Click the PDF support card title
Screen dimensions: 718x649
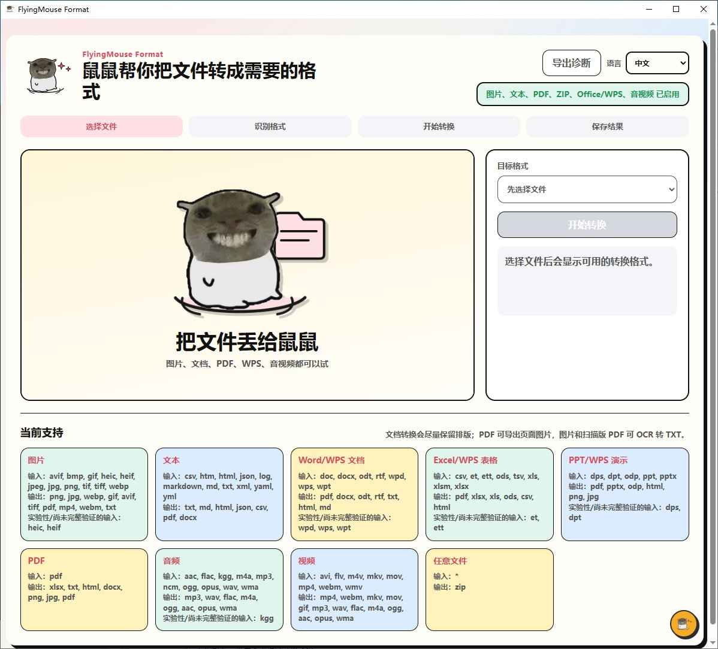point(36,560)
